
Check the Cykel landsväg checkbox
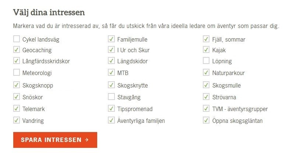pos(17,39)
